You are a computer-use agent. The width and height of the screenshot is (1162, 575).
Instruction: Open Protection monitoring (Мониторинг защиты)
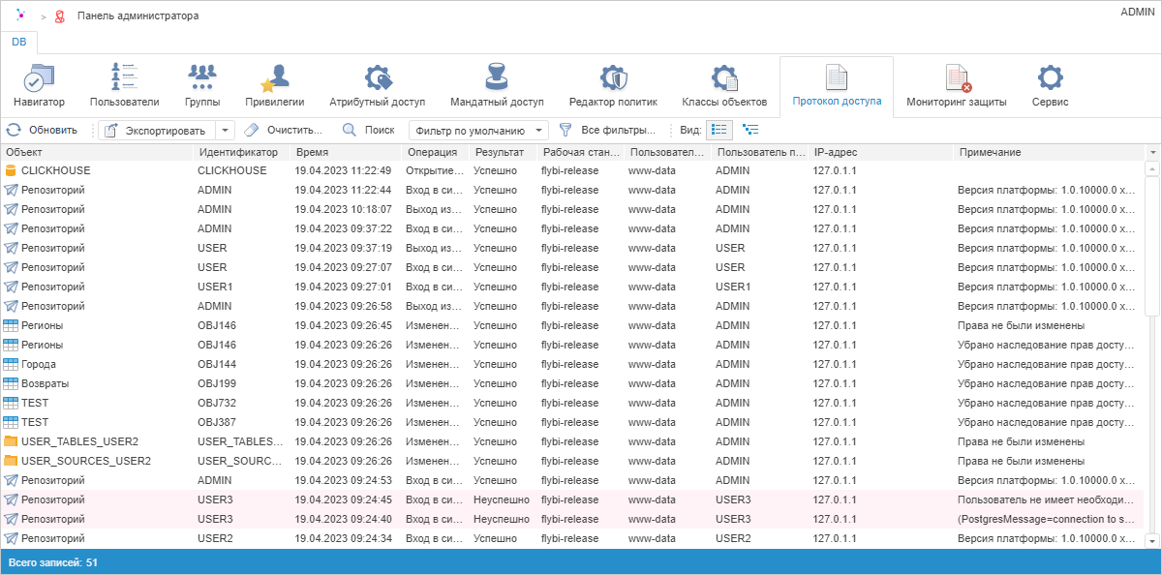click(956, 85)
